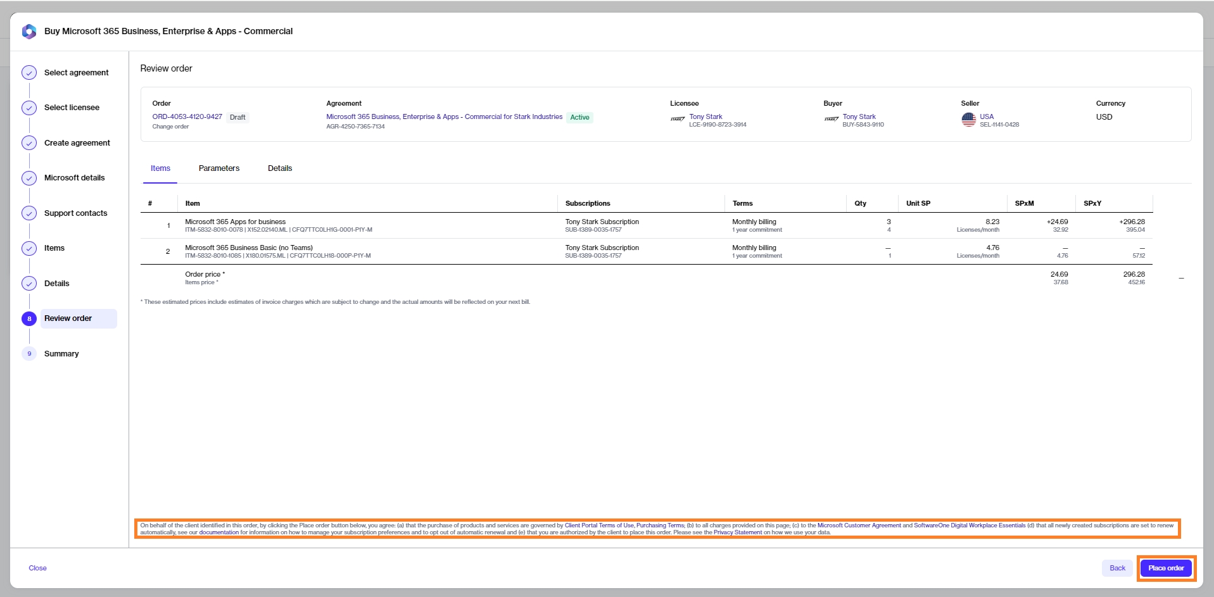Click the Select agreement checkmark step icon

click(29, 73)
